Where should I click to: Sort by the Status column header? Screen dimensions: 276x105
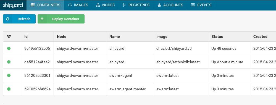(217, 36)
